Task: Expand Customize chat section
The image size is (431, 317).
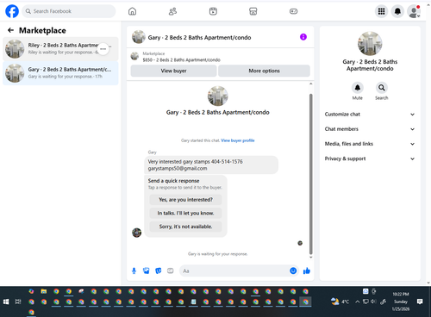Action: tap(370, 115)
